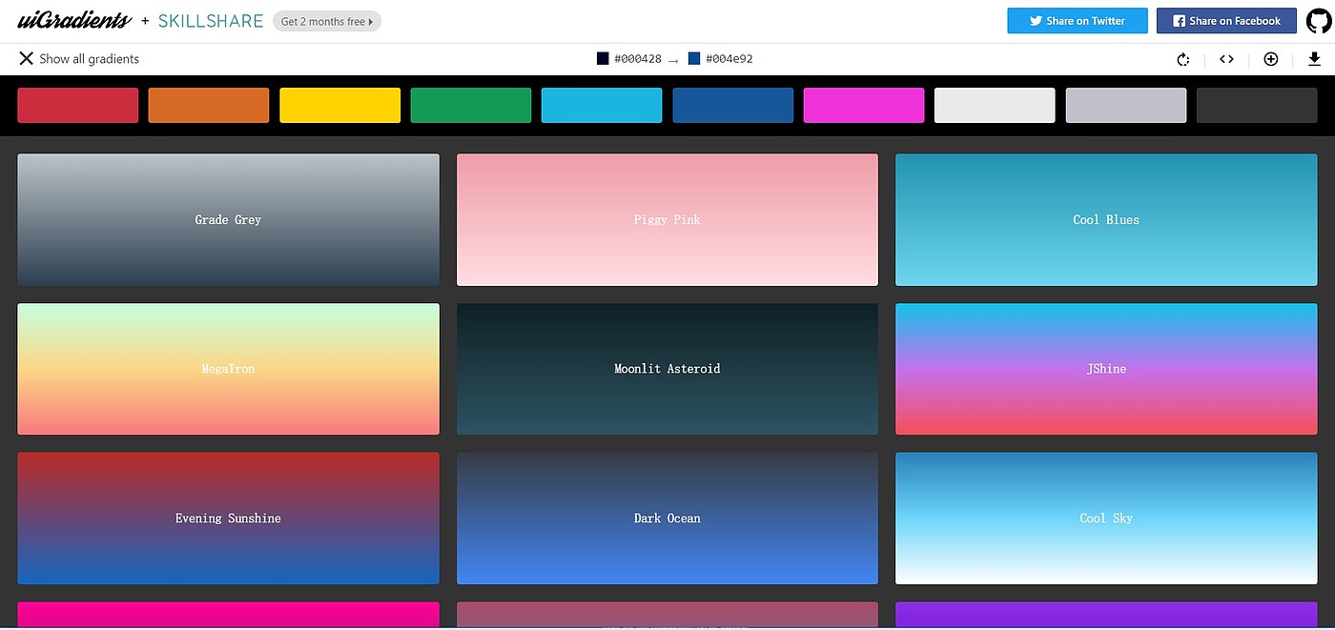Close the gradient list with X icon

point(26,59)
